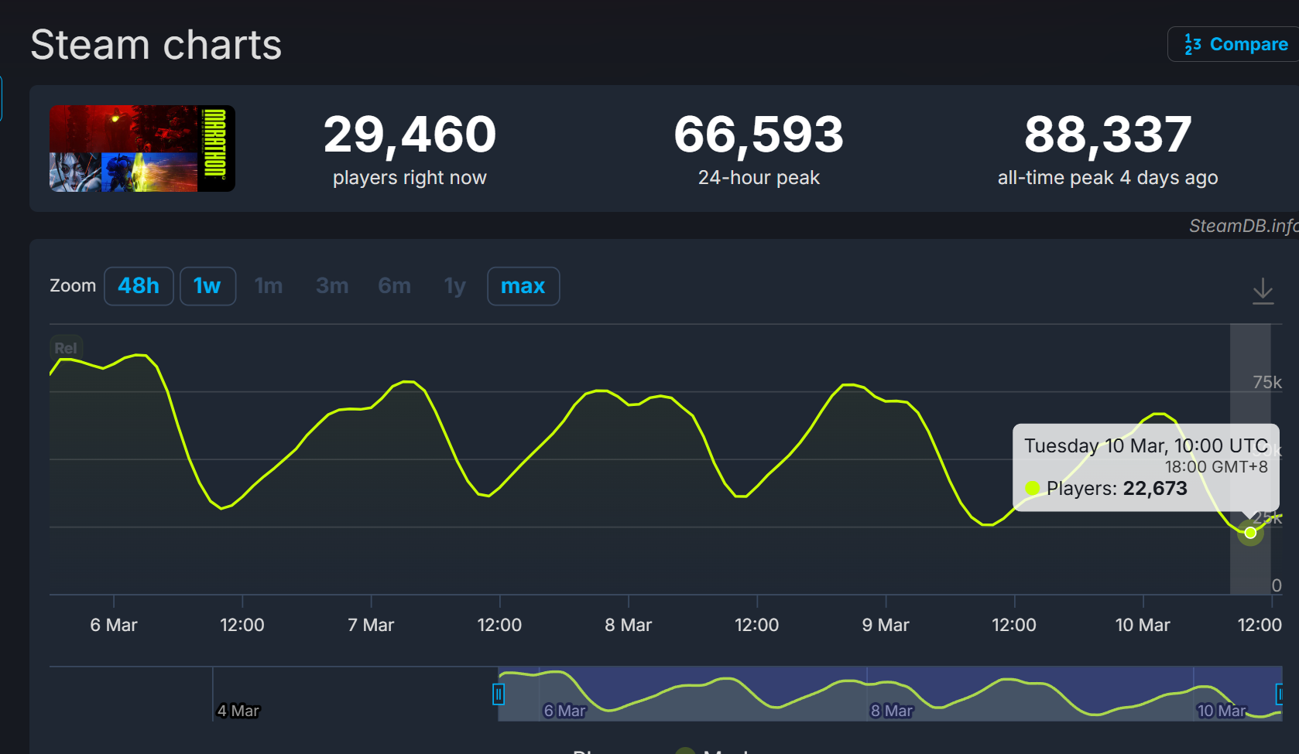1299x754 pixels.
Task: Grab the navigator's left range handle
Action: (x=499, y=694)
